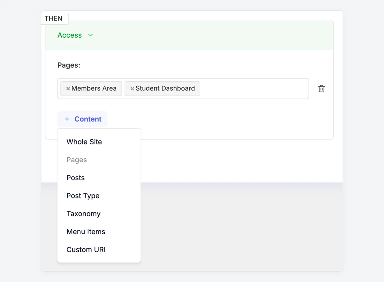Screen dimensions: 384x282
Task: Click the Pages: field label
Action: point(69,65)
